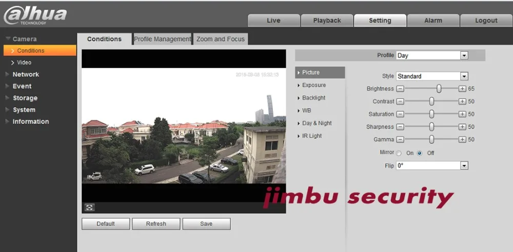Decrease Saturation with minus button
Viewport: 513px width, 252px height.
[x=400, y=114]
